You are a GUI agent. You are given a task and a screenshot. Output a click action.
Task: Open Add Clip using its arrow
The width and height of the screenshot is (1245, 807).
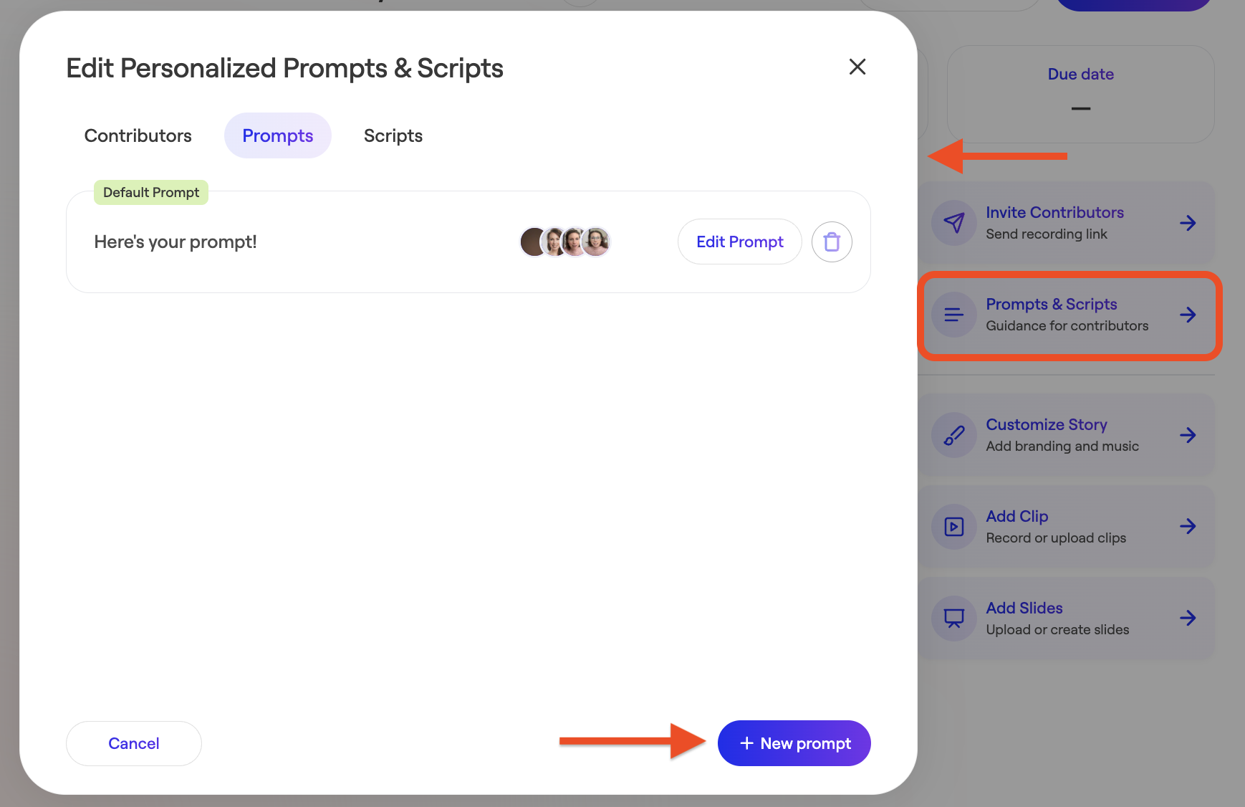point(1188,527)
